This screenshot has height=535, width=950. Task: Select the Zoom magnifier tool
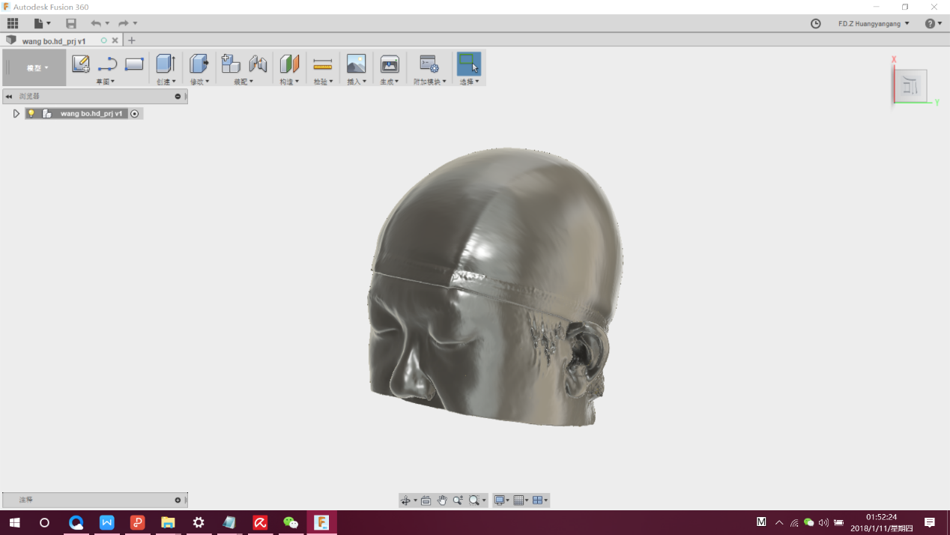tap(458, 501)
